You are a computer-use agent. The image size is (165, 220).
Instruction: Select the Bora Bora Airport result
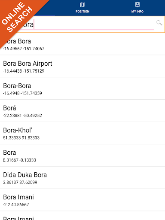[x=82, y=66]
